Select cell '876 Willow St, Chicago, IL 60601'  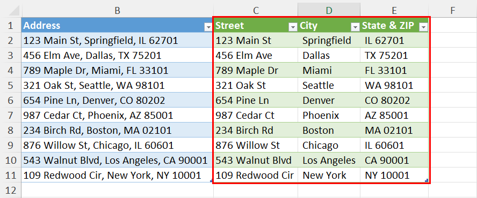(118, 145)
